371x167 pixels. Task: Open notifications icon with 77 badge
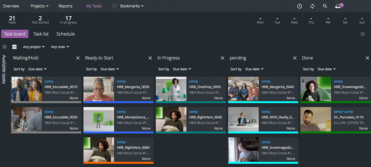click(338, 6)
